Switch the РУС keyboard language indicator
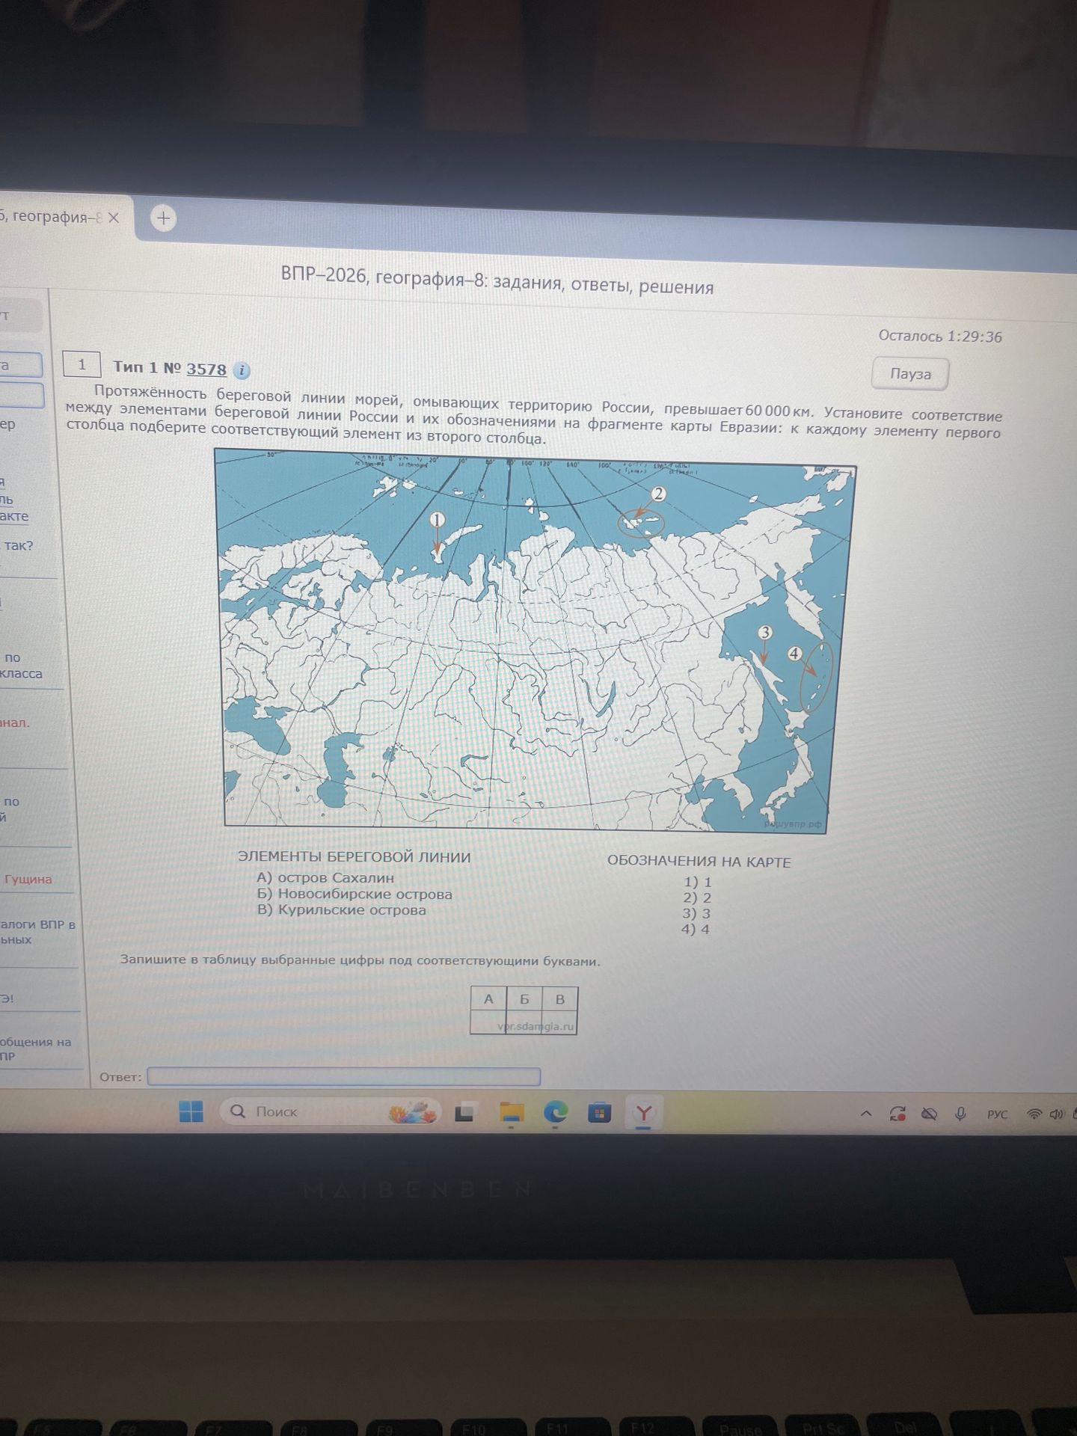This screenshot has width=1077, height=1436. [x=997, y=1114]
